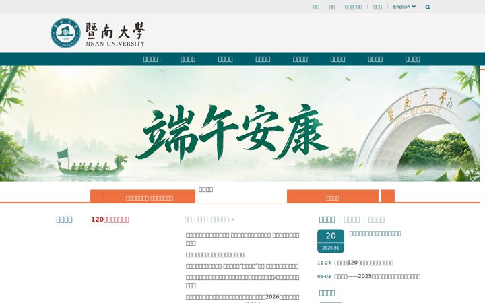Open the red headline starting with 120
Screen dimensions: 485x303
pyautogui.click(x=110, y=220)
